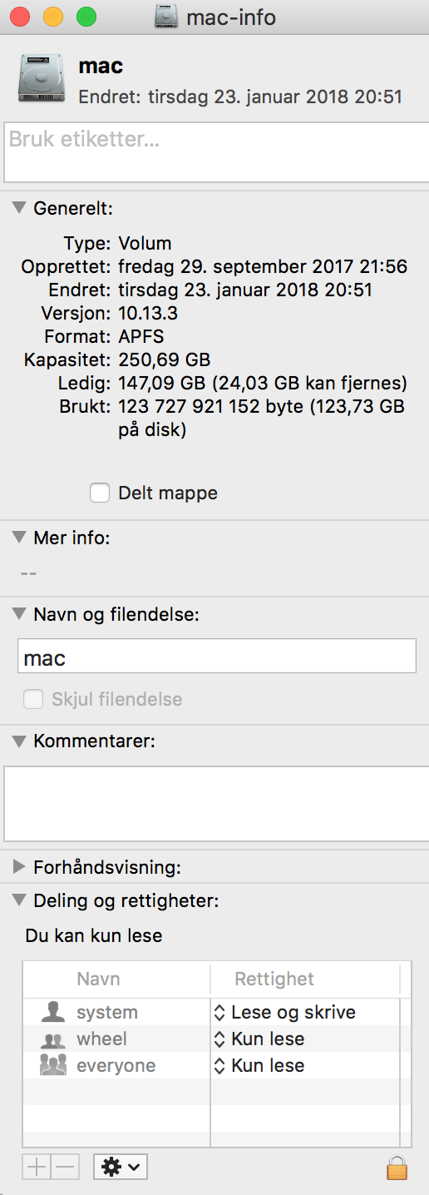Change system privilege Lese og skrive

(285, 1012)
